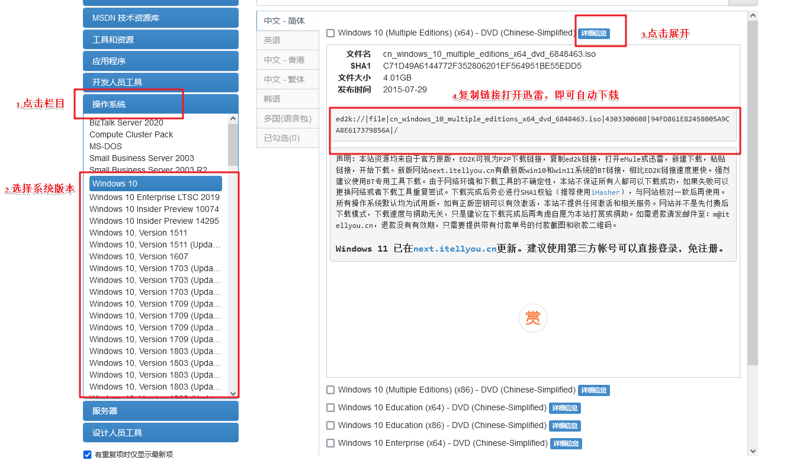
Task: Click 详细信息 badge for Windows 10 Multiple Editions x86
Action: click(x=593, y=390)
